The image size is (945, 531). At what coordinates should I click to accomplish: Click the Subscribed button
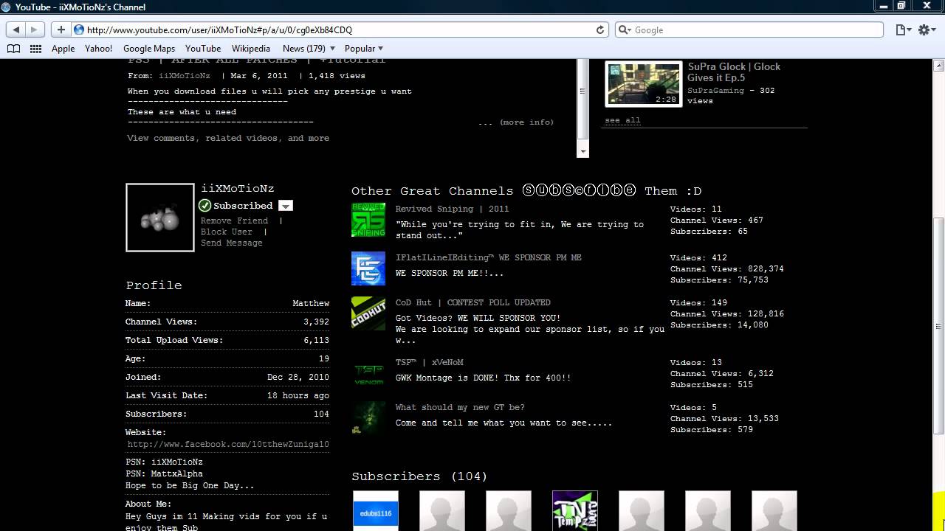[236, 206]
